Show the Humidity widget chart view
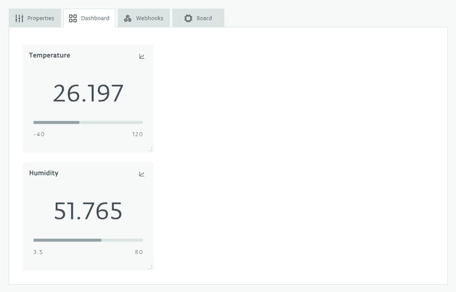Viewport: 456px width, 292px height. pyautogui.click(x=142, y=174)
